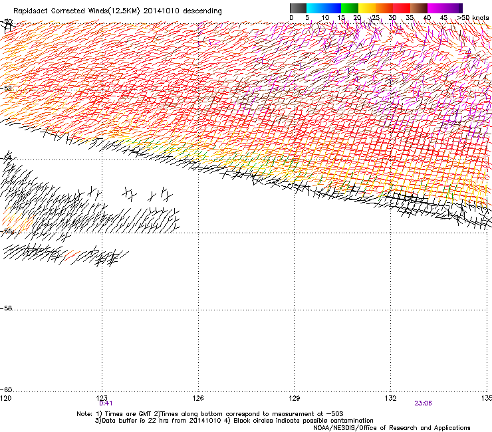
Task: Click the '25' label under the color bar
Action: click(375, 18)
